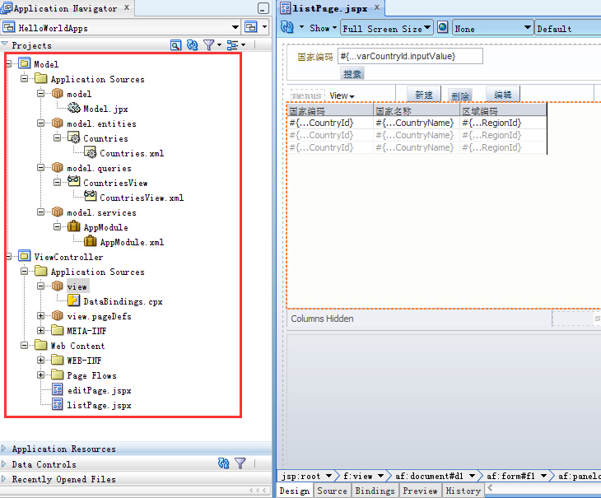Open the Show dropdown in the editor toolbar
The width and height of the screenshot is (601, 498).
(323, 28)
